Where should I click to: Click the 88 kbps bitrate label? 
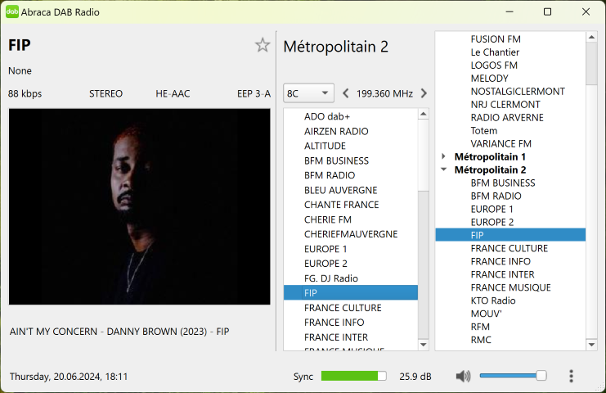tap(25, 93)
